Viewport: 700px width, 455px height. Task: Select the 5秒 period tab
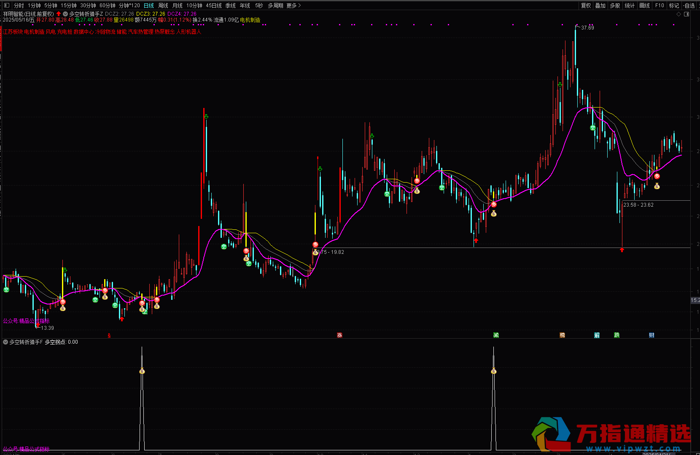coord(259,5)
